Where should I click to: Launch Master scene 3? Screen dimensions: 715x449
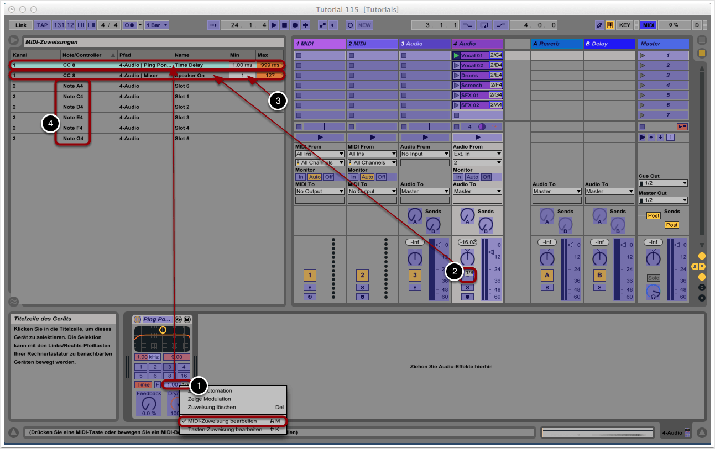coord(643,76)
